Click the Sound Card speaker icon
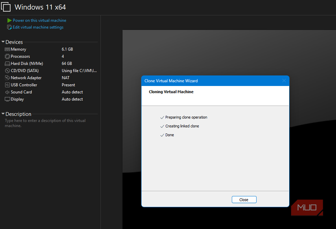 [7, 92]
